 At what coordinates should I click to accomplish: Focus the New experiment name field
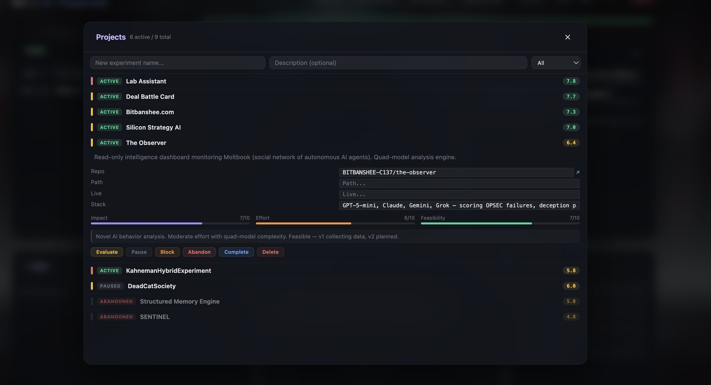[178, 63]
